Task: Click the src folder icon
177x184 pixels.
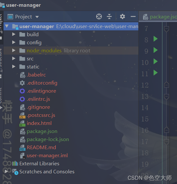Action: coord(22,58)
